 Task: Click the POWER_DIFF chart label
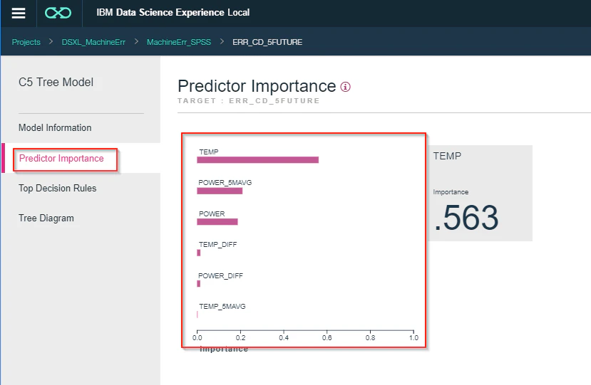click(x=220, y=276)
